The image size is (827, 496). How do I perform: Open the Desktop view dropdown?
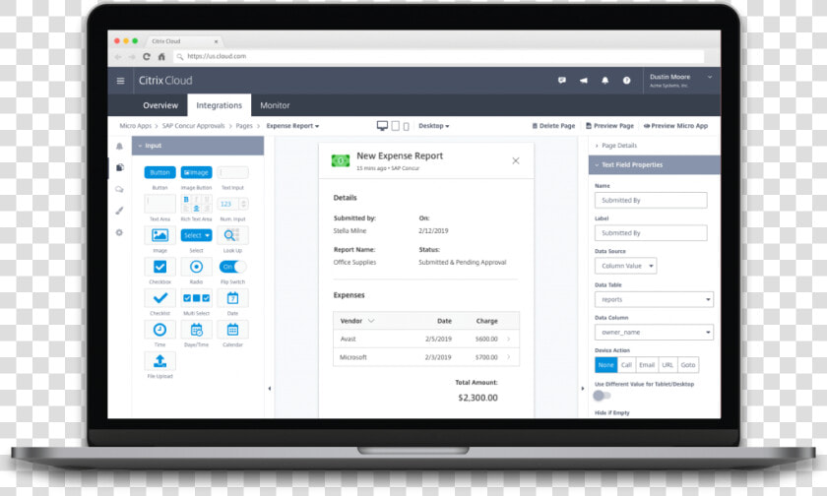click(x=433, y=126)
